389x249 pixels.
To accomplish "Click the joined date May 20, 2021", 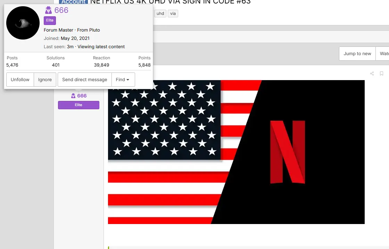I will (x=75, y=38).
